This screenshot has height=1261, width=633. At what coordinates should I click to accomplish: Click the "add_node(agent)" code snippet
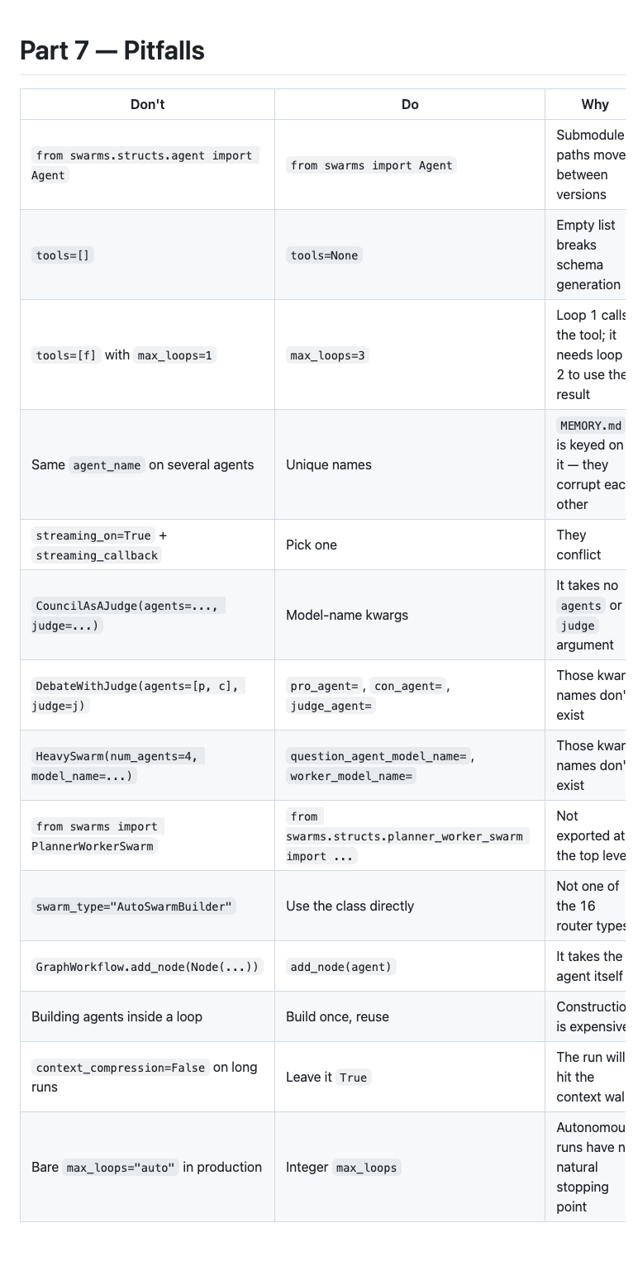[341, 967]
